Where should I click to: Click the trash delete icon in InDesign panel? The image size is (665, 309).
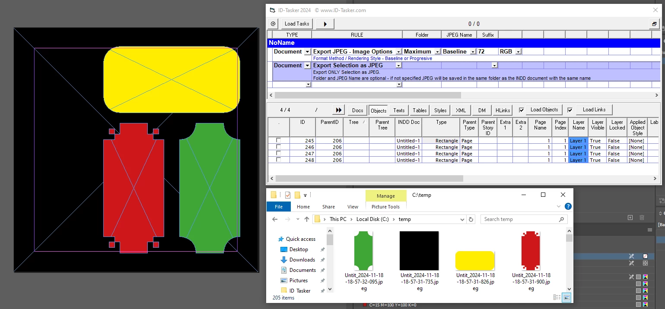point(642,218)
